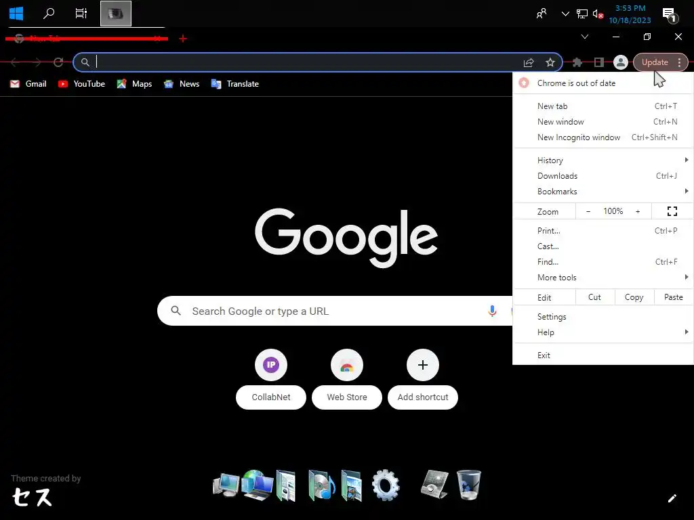Viewport: 694px width, 520px height.
Task: Open the Extensions puzzle icon
Action: click(x=577, y=62)
